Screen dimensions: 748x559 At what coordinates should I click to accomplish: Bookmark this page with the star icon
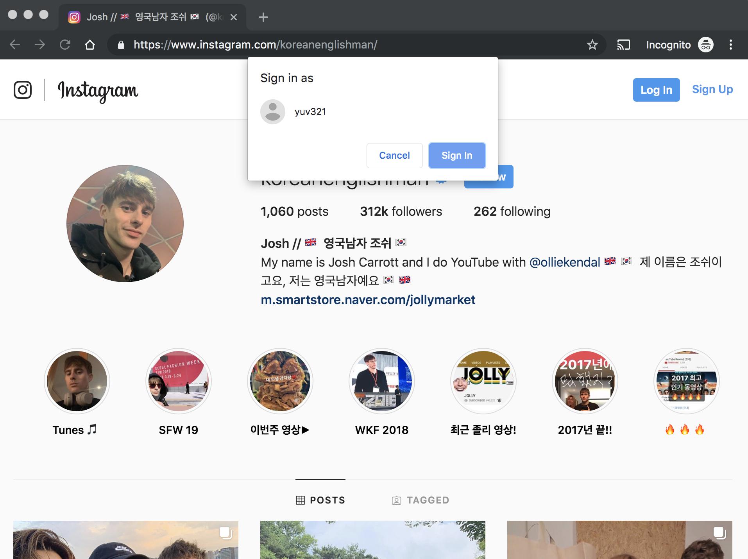point(592,45)
